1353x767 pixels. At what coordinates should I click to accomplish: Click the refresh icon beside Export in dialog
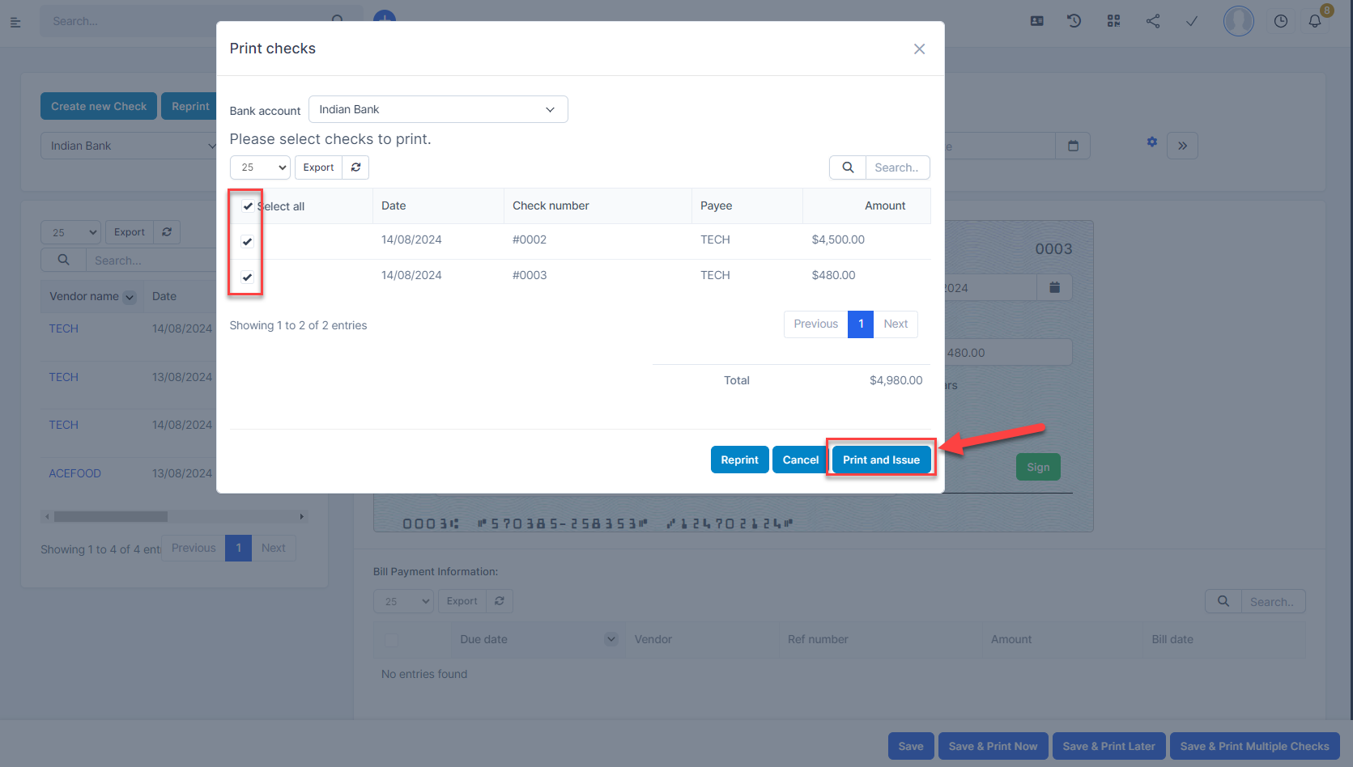(x=355, y=167)
